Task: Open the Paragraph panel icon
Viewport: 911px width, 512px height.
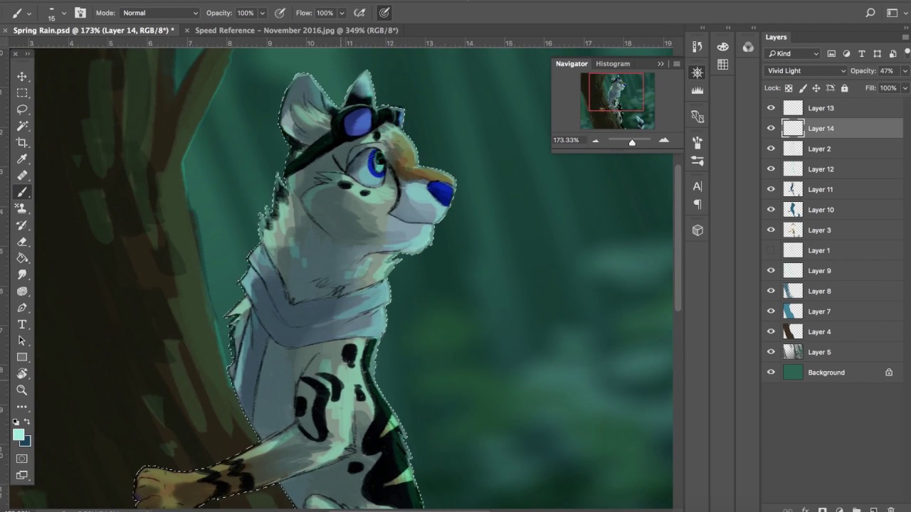Action: 697,205
